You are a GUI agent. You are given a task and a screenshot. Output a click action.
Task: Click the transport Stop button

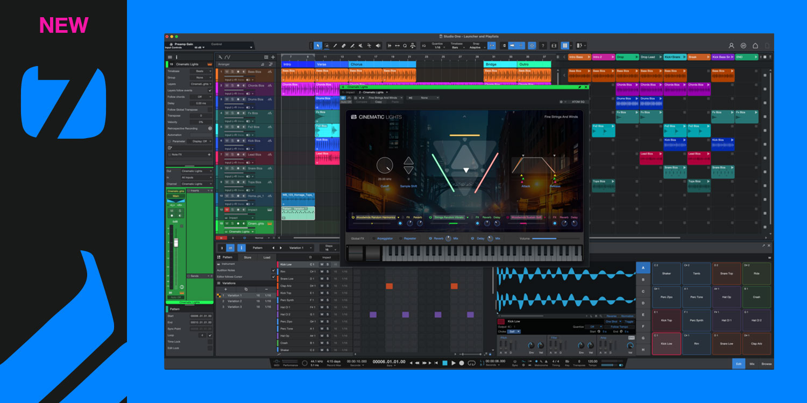point(445,363)
